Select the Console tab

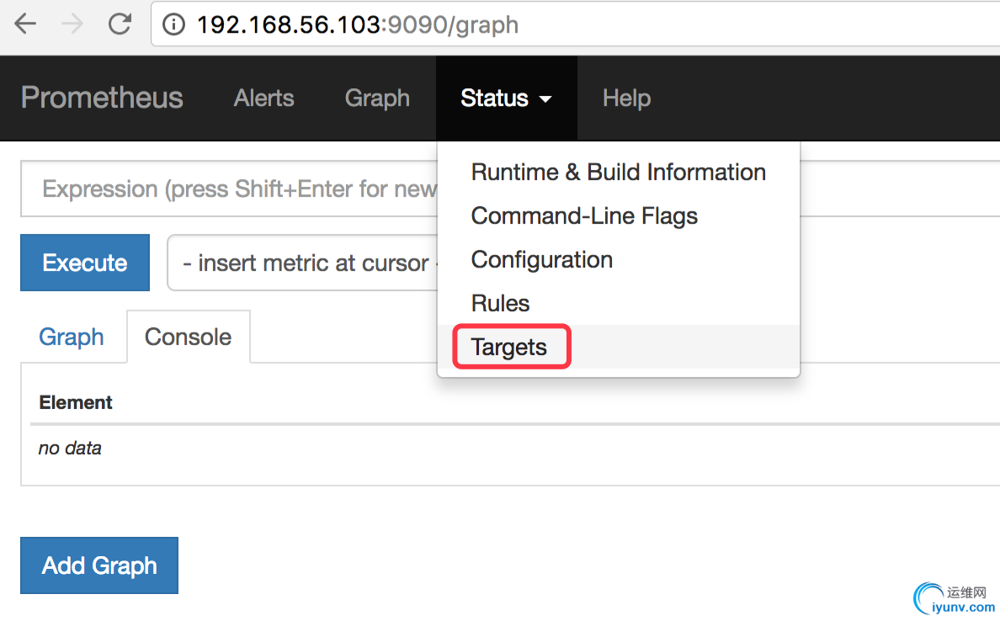click(x=188, y=337)
